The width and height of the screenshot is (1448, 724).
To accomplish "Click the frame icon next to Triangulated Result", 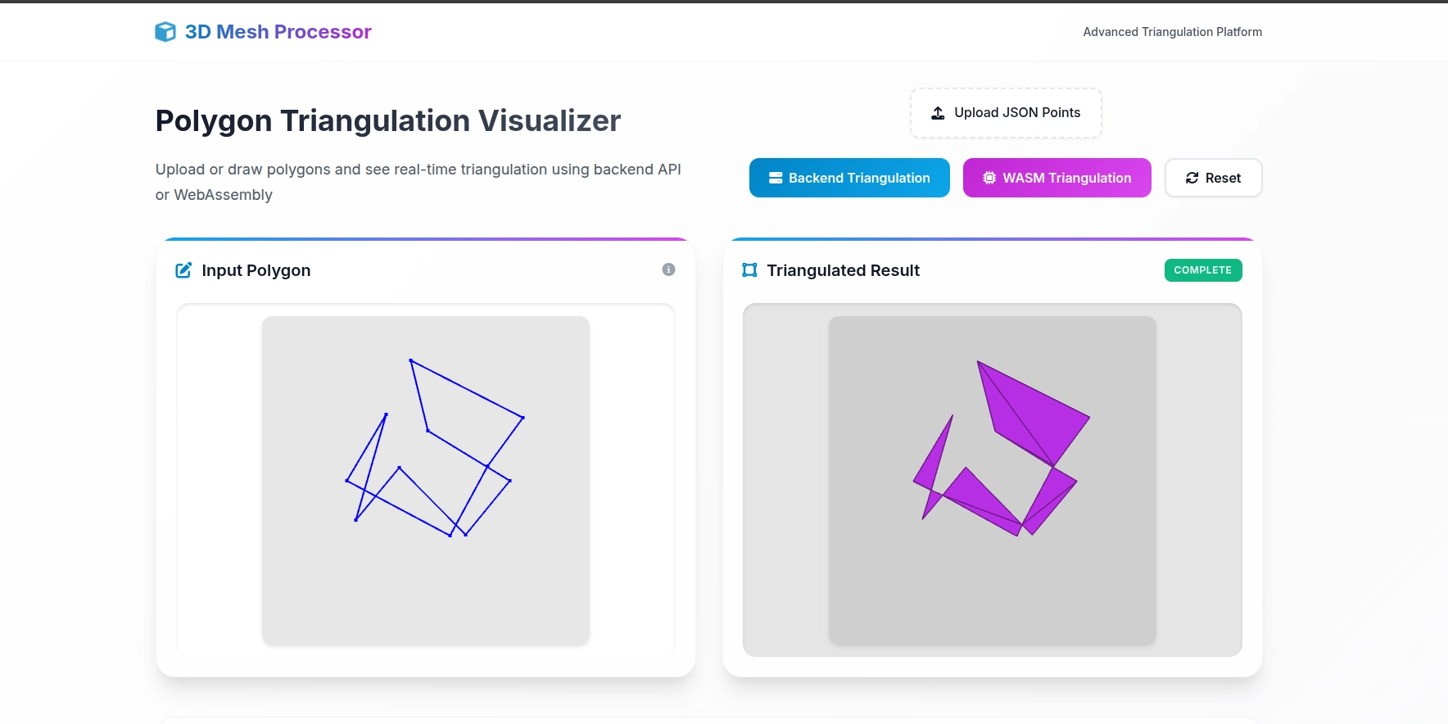I will (749, 269).
